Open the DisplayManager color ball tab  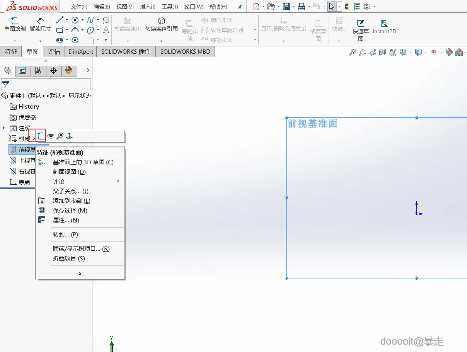click(x=69, y=70)
